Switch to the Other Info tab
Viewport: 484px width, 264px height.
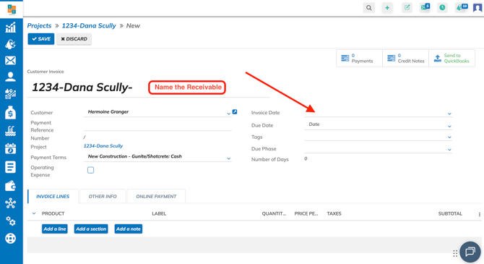click(x=103, y=196)
